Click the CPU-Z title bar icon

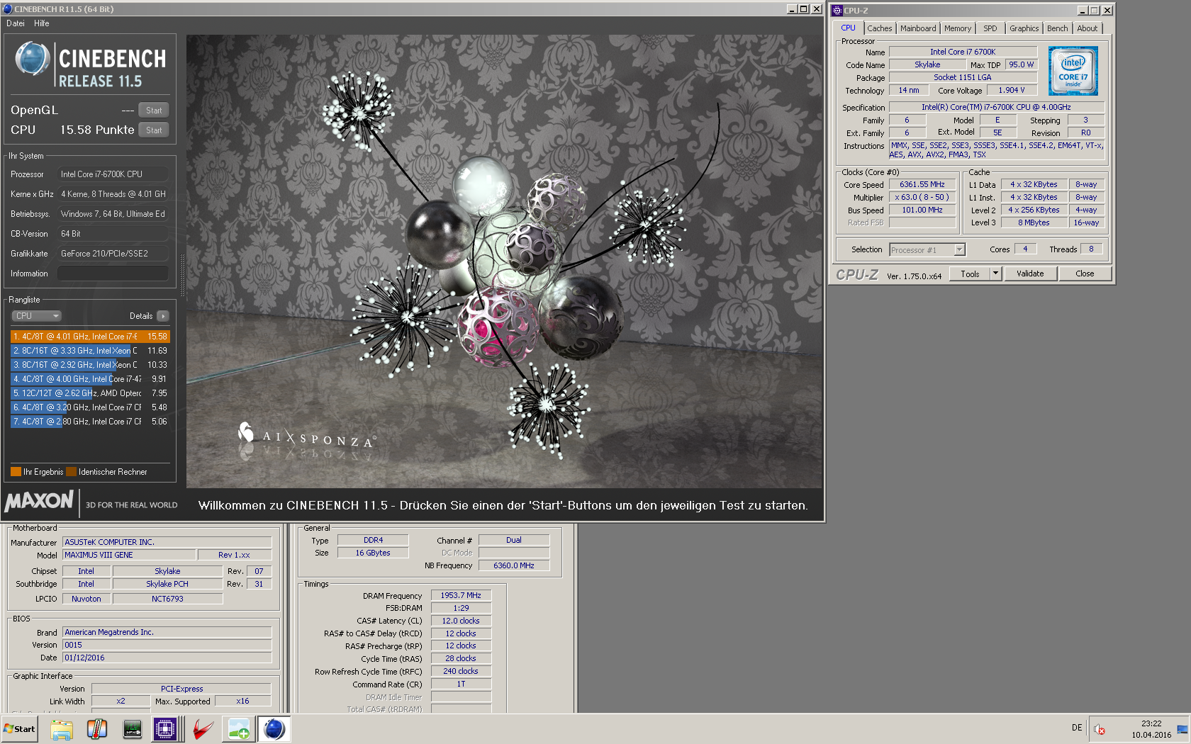pyautogui.click(x=837, y=11)
